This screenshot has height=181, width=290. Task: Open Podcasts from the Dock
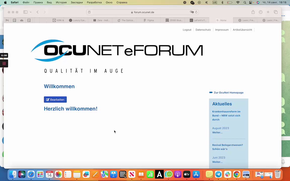pyautogui.click(x=178, y=174)
